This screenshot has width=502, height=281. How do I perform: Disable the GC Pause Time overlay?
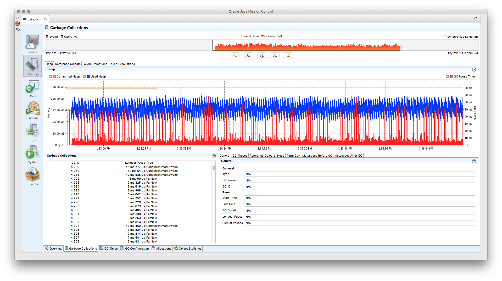click(x=447, y=76)
